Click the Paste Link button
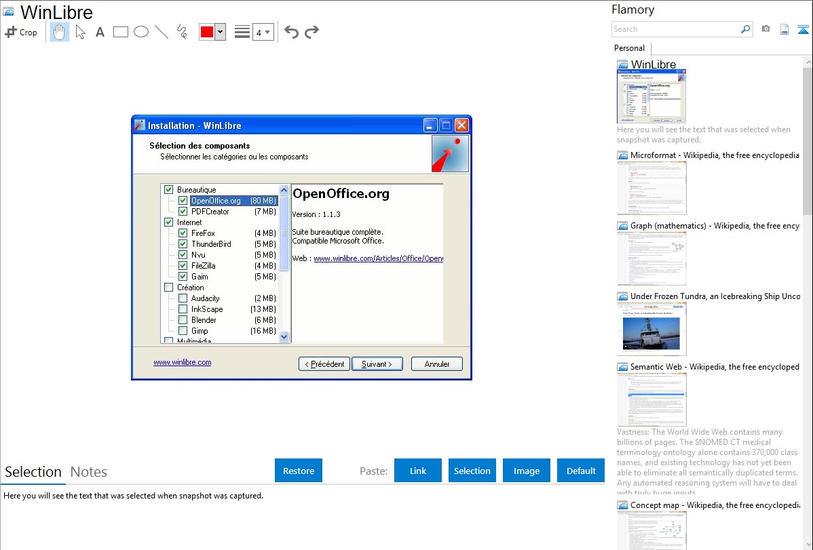The height and width of the screenshot is (550, 813). point(418,471)
